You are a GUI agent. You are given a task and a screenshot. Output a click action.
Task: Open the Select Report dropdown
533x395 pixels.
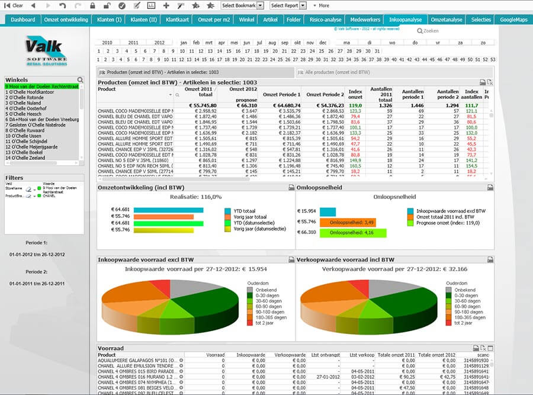303,5
